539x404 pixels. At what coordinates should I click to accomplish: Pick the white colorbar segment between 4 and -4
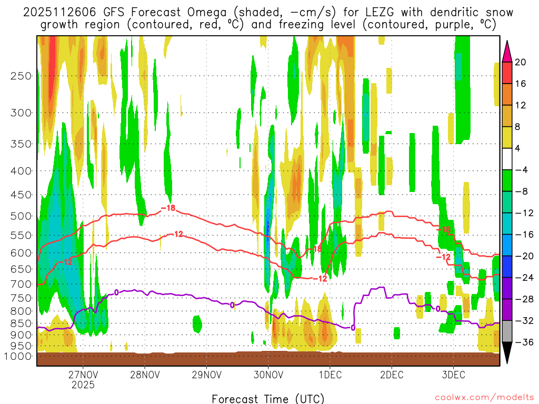click(507, 159)
